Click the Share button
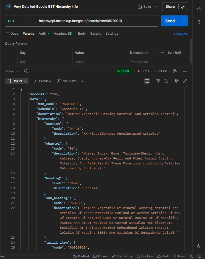Image resolution: width=205 pixels, height=259 pixels. [170, 7]
